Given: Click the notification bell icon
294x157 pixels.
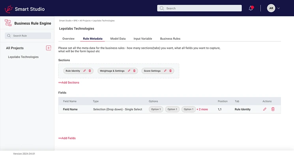Looking at the screenshot, I should coord(251,8).
